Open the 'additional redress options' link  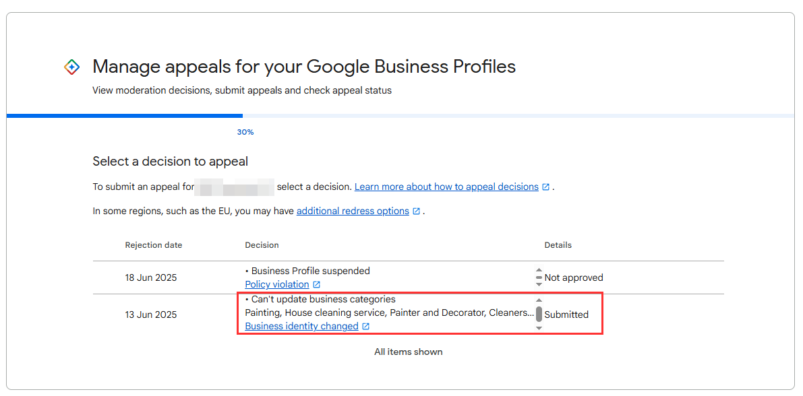pos(353,211)
